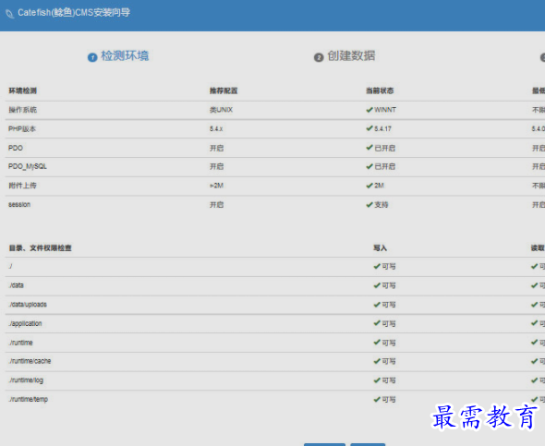Click the 当前状态 column header

(x=380, y=90)
